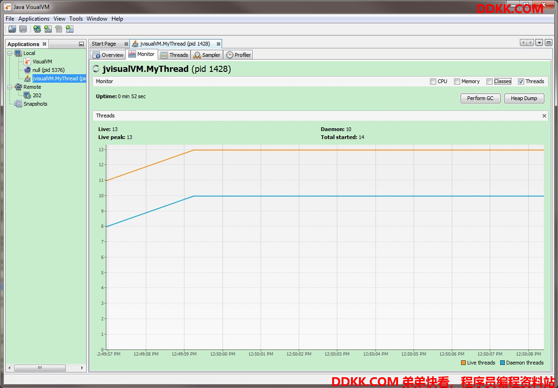The width and height of the screenshot is (558, 388).
Task: Collapse the Remote tree node
Action: point(10,87)
